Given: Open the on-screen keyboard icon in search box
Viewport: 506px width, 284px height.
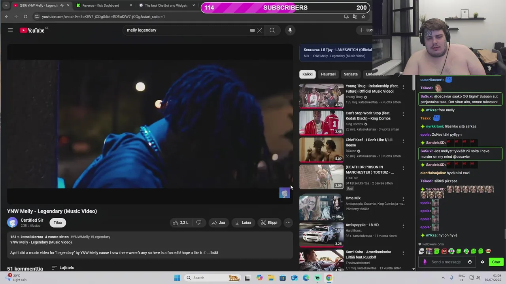Looking at the screenshot, I should [252, 30].
